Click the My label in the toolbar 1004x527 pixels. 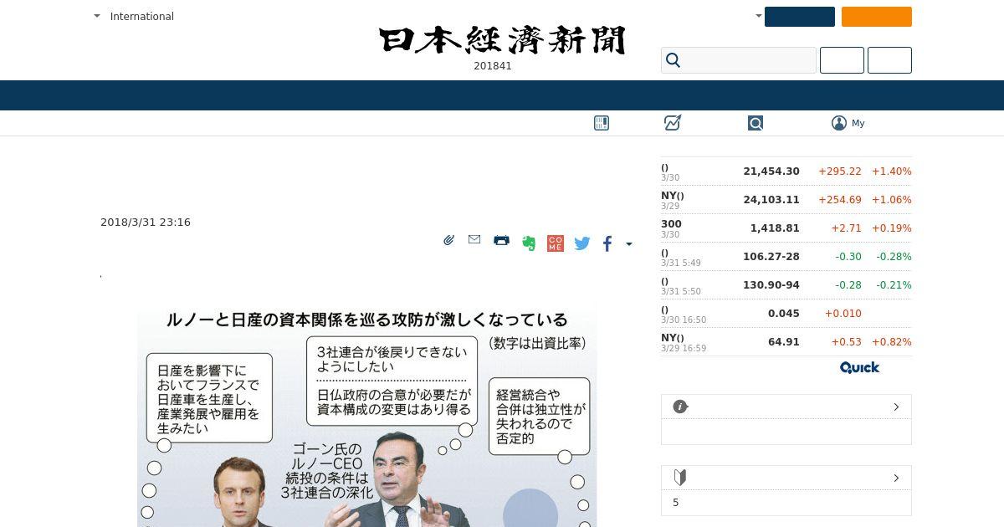[858, 123]
